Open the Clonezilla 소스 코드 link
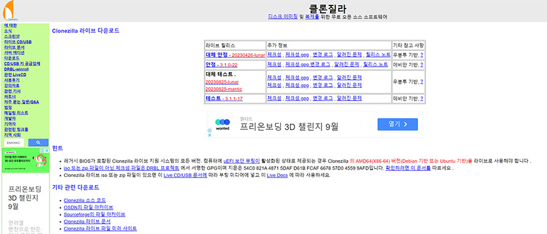Image resolution: width=547 pixels, height=234 pixels. [x=84, y=200]
